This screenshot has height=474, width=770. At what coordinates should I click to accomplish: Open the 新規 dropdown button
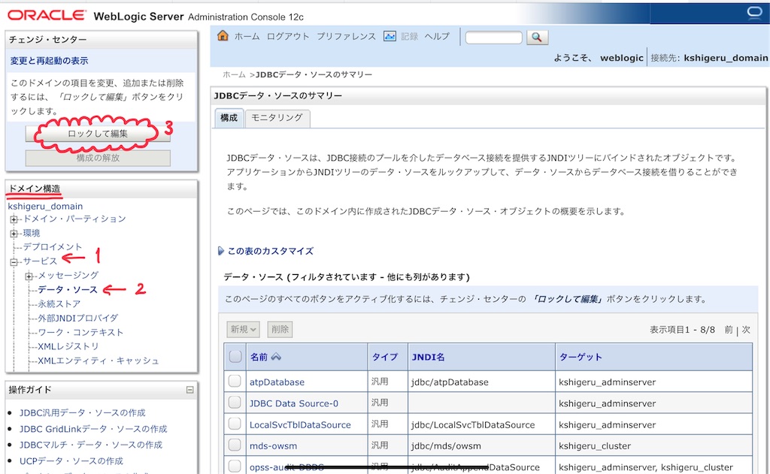[x=243, y=329]
